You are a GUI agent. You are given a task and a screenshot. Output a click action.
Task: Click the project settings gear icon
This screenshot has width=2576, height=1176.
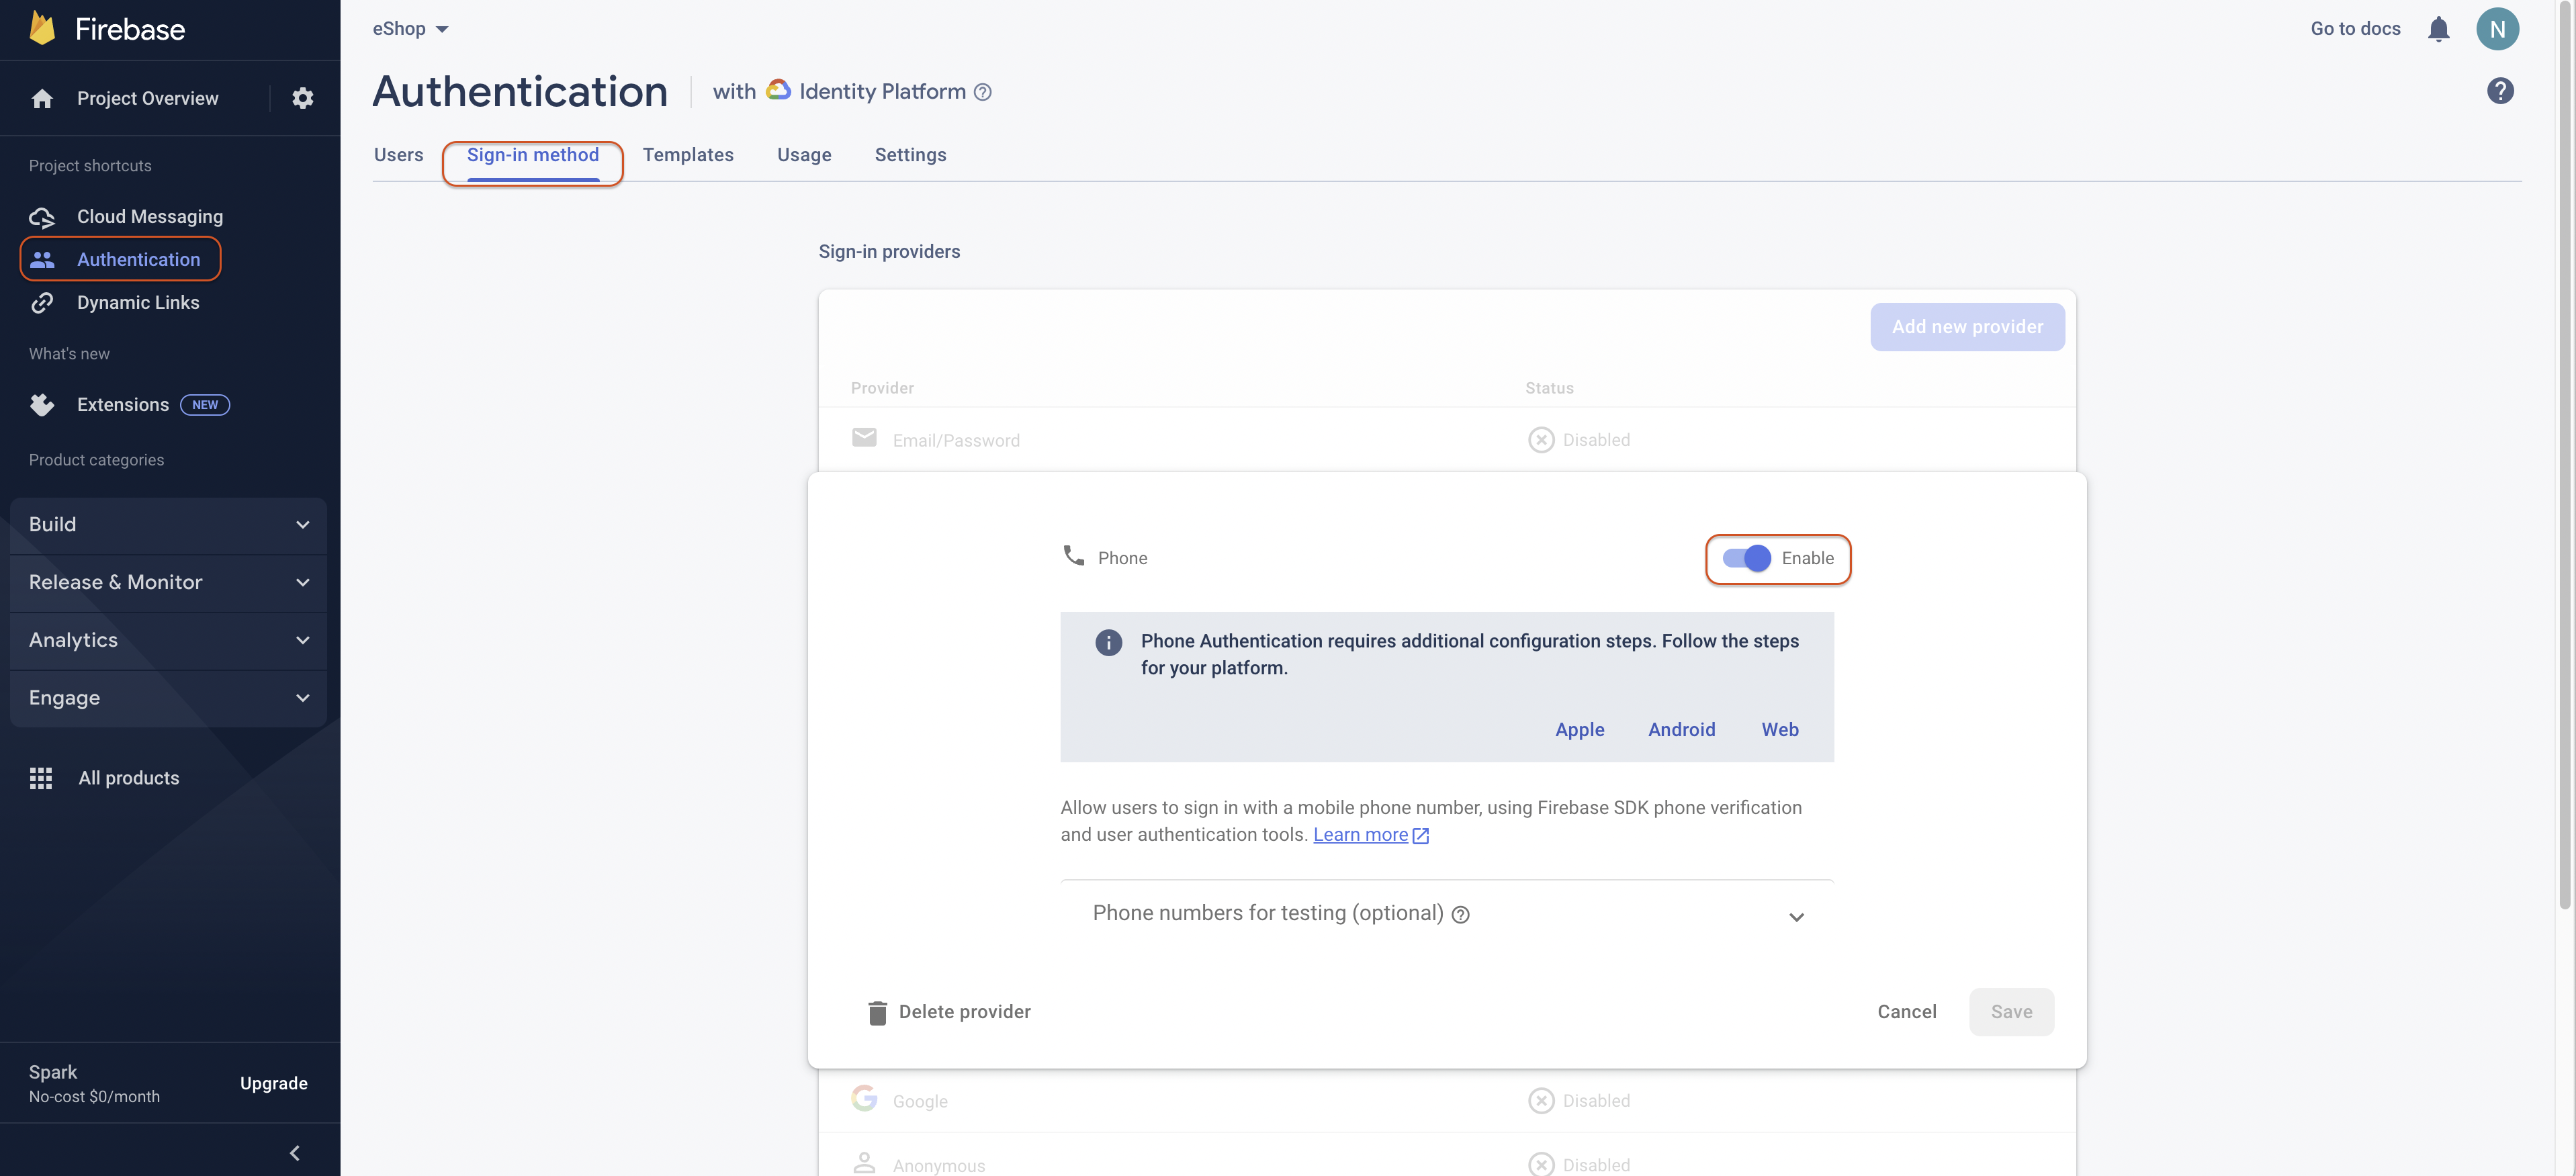tap(302, 98)
